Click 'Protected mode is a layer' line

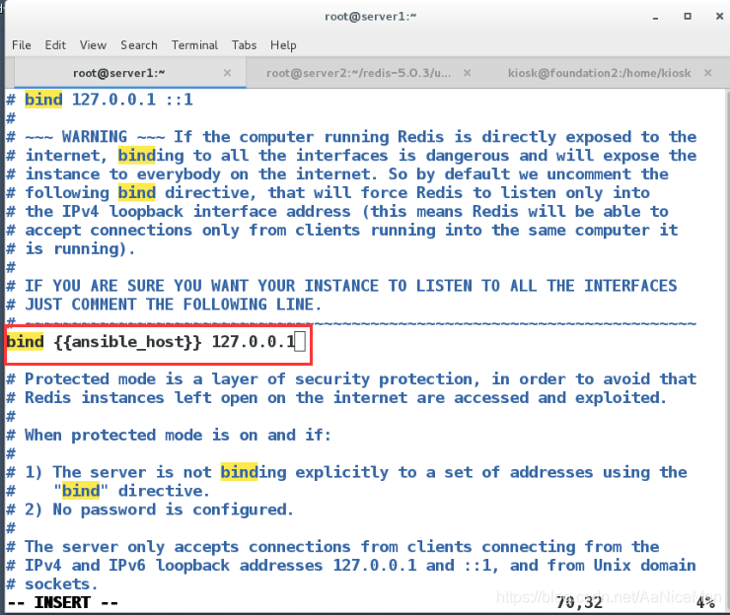tap(351, 379)
